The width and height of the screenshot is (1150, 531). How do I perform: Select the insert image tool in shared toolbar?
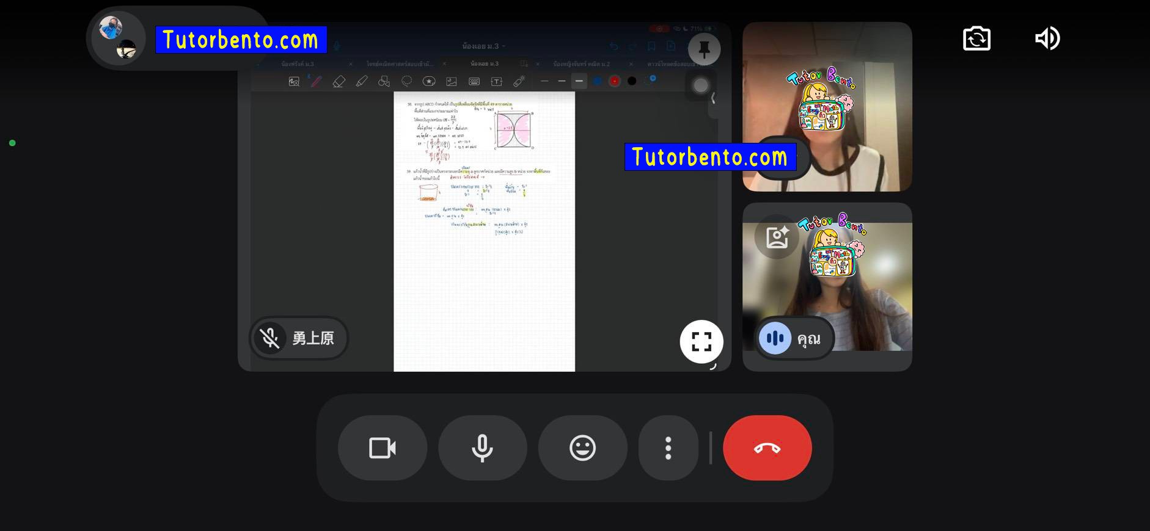pyautogui.click(x=452, y=81)
